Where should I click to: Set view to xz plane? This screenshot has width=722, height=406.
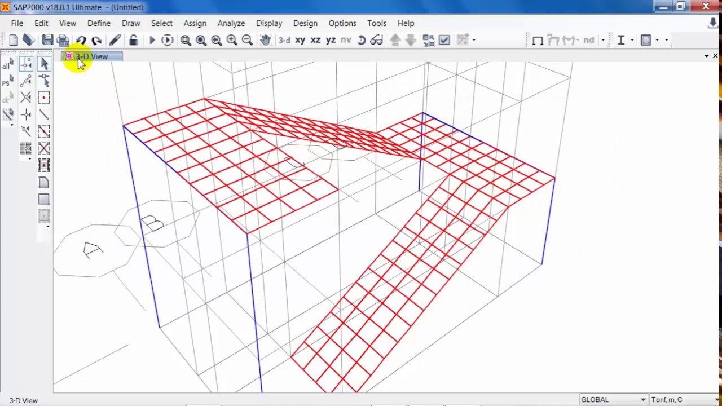316,40
